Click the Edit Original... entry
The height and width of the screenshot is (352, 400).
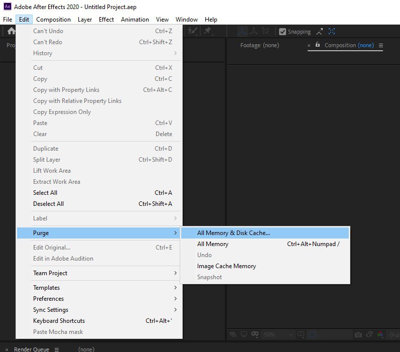(99, 248)
